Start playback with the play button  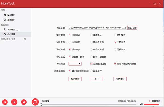pyautogui.click(x=14, y=102)
